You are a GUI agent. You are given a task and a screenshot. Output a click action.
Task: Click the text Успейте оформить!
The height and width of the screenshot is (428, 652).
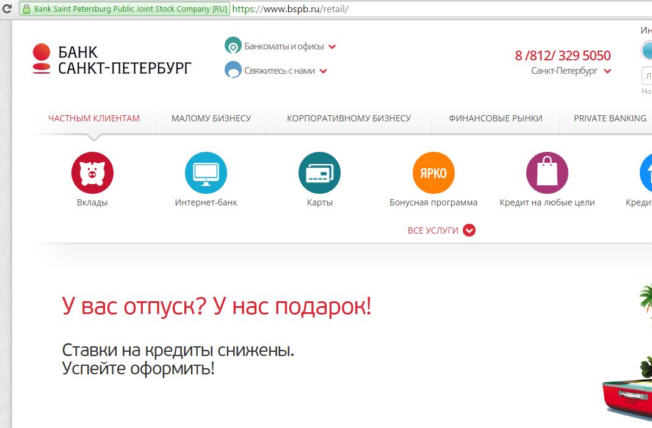[138, 368]
